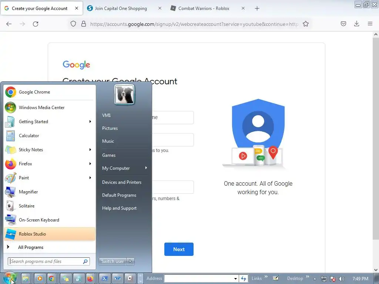Launch Windows Media Center from Start menu
Image resolution: width=379 pixels, height=284 pixels.
[x=50, y=108]
